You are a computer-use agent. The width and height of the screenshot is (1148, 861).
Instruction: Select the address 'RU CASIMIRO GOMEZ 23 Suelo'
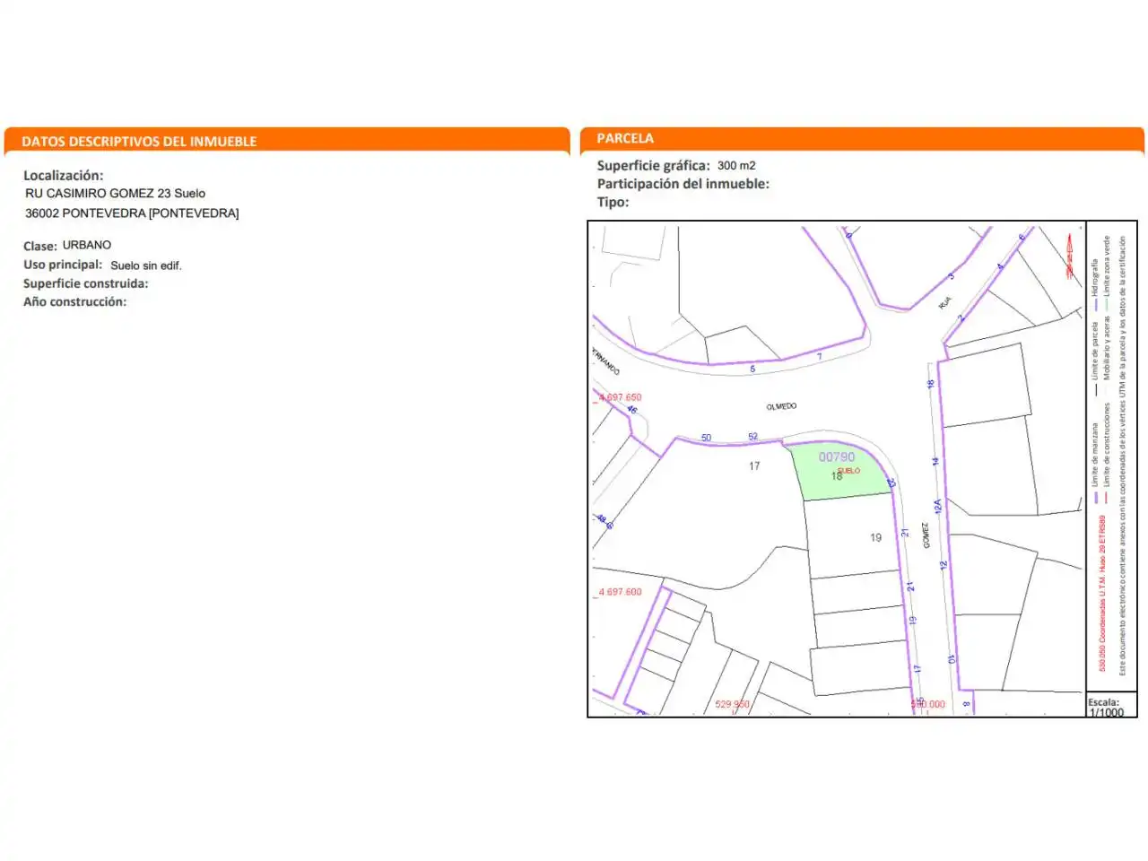(x=115, y=193)
